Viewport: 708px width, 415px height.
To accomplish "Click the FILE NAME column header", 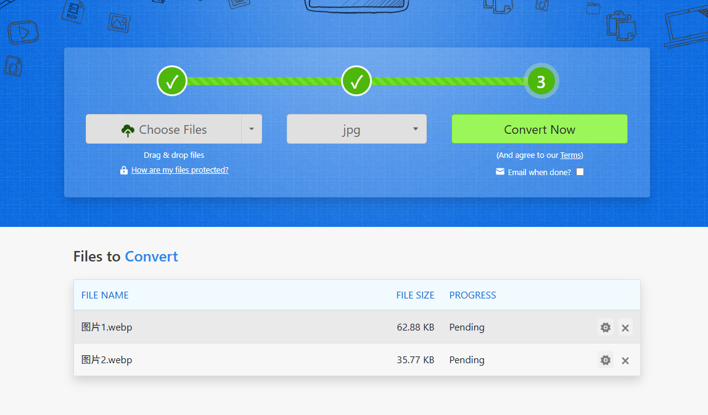I will [105, 295].
